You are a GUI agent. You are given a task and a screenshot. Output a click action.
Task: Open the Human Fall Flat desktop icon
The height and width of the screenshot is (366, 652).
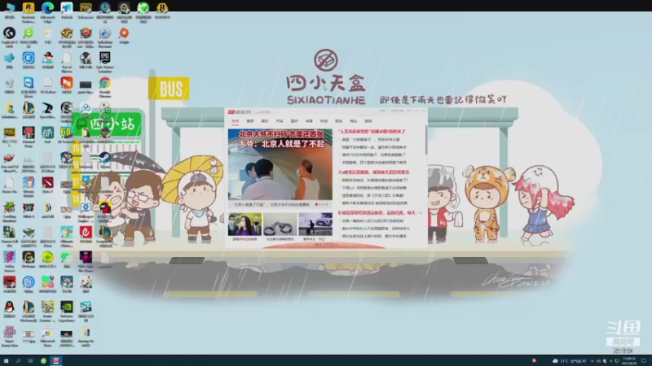tap(9, 233)
